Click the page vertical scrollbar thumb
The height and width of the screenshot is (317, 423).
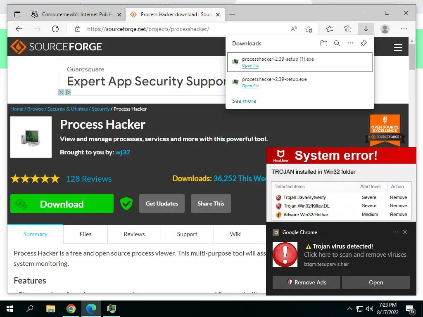point(412,57)
